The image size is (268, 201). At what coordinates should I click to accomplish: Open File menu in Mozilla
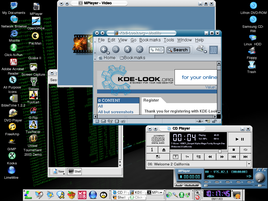(x=101, y=40)
